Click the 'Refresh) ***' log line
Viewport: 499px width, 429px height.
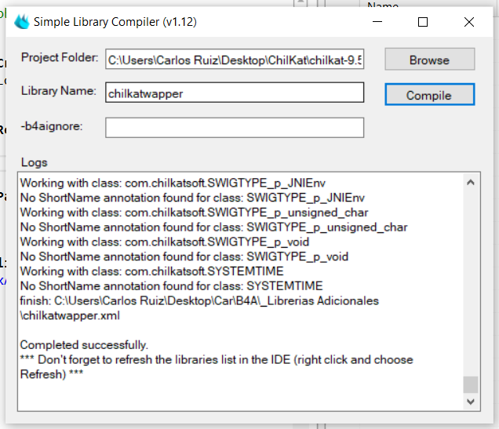click(52, 374)
